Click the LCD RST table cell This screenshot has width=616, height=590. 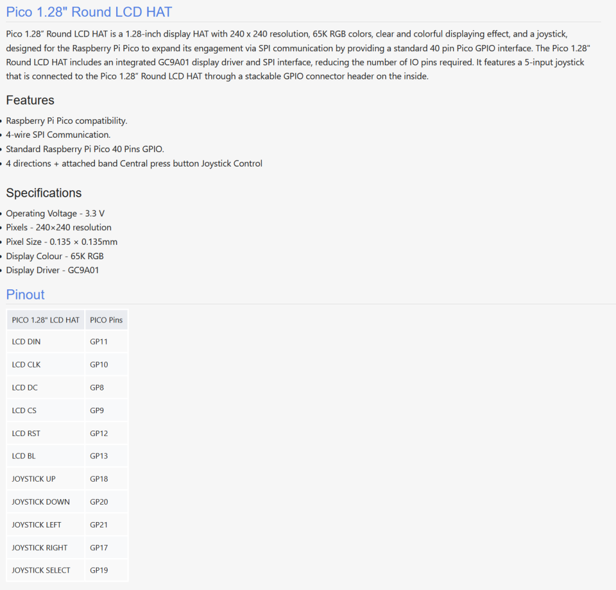pyautogui.click(x=26, y=433)
